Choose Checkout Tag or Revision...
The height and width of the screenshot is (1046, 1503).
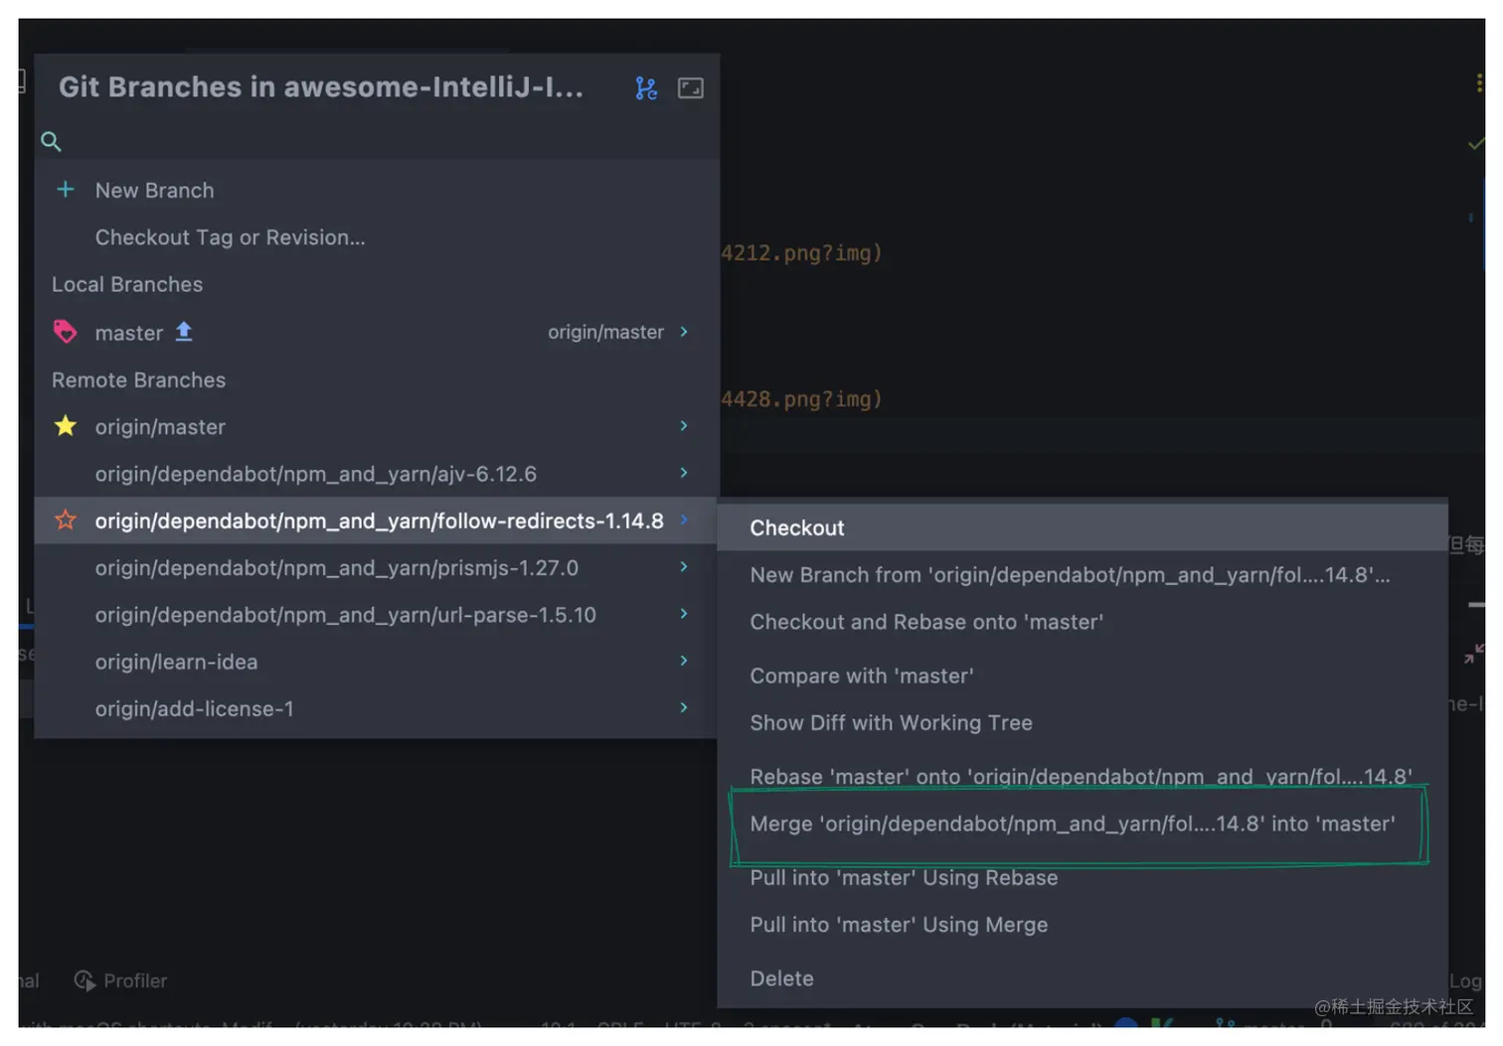coord(376,237)
